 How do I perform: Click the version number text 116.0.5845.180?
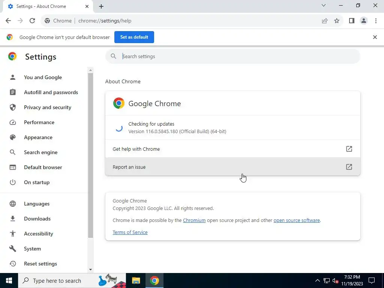162,132
